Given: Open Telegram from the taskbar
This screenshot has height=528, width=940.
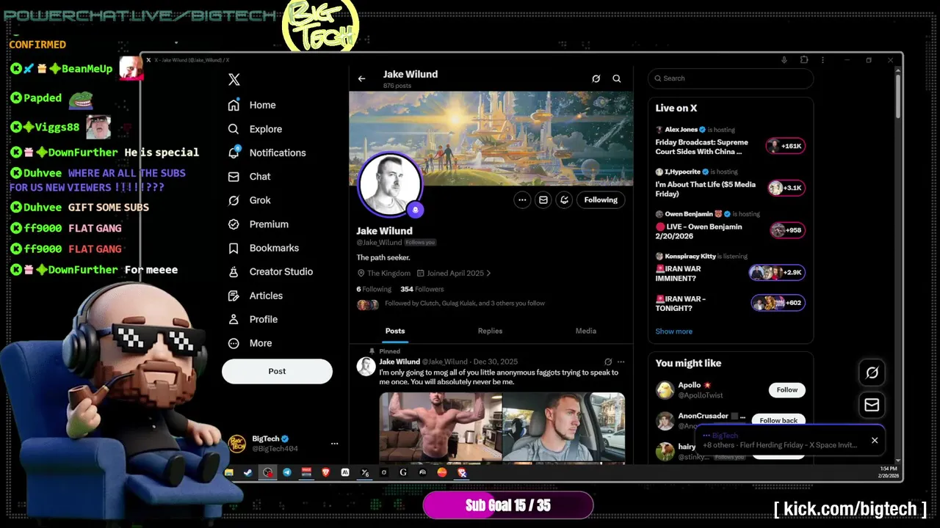Looking at the screenshot, I should 287,473.
